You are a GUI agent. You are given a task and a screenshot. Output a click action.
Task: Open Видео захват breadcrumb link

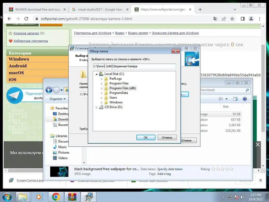pos(138,33)
